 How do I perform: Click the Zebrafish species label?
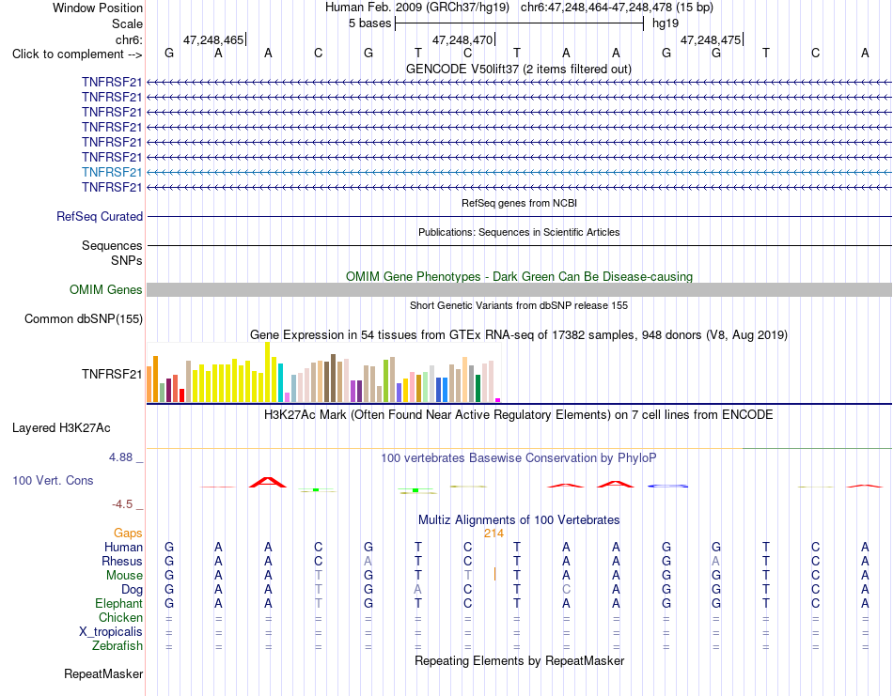(x=117, y=646)
